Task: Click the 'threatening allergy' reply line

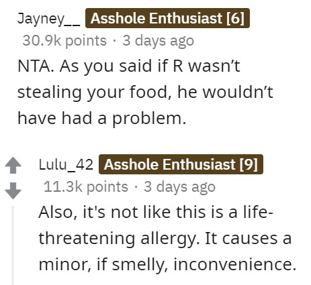Action: click(x=165, y=238)
